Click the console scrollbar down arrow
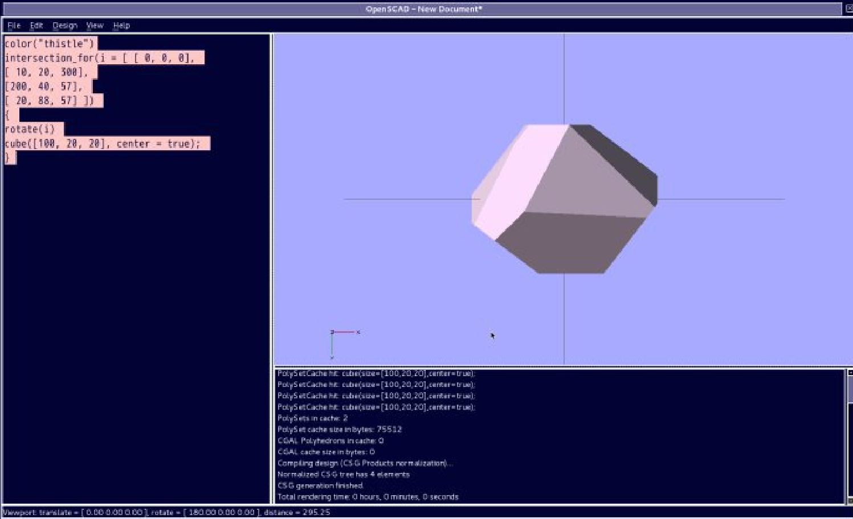Viewport: 853px width, 519px height. (850, 500)
